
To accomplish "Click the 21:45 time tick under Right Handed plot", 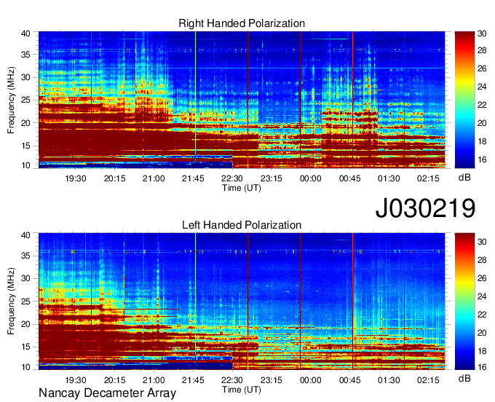I will (x=193, y=178).
